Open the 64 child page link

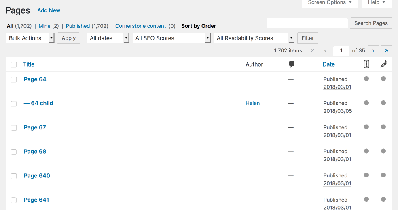click(x=38, y=103)
